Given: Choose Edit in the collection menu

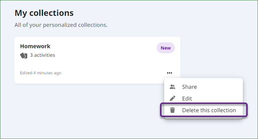Looking at the screenshot, I should pos(204,98).
